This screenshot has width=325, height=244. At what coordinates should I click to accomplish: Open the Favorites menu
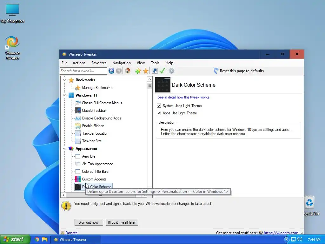pyautogui.click(x=99, y=63)
